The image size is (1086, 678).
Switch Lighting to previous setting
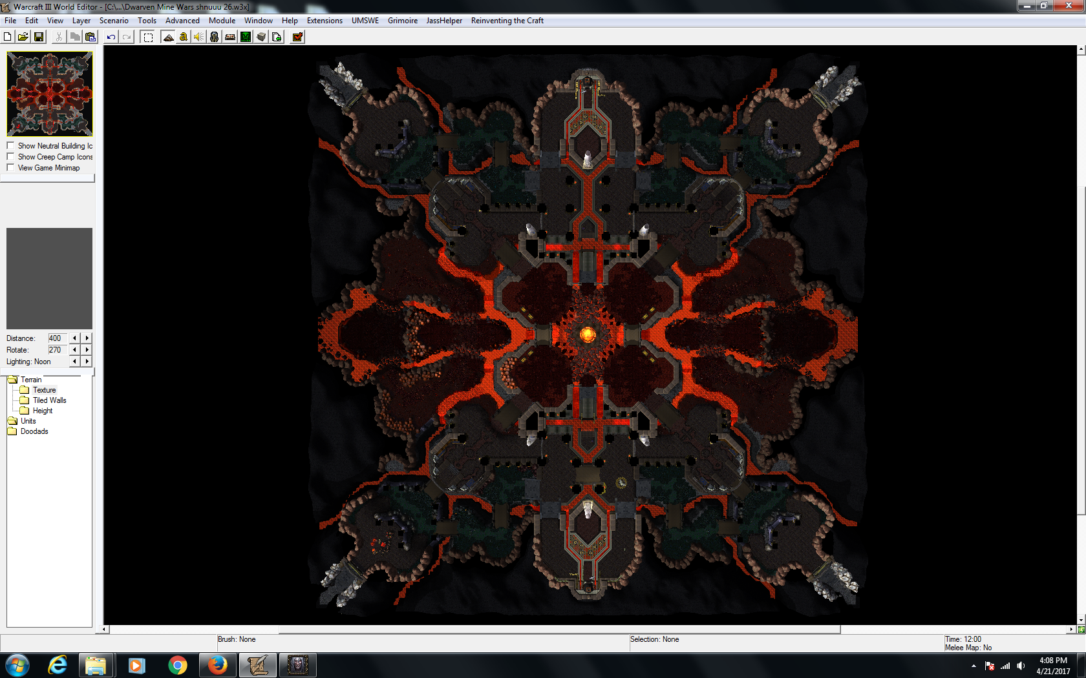pos(75,362)
